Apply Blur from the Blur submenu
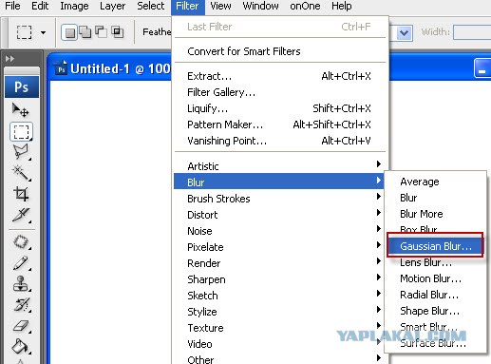491x364 pixels. (x=435, y=198)
